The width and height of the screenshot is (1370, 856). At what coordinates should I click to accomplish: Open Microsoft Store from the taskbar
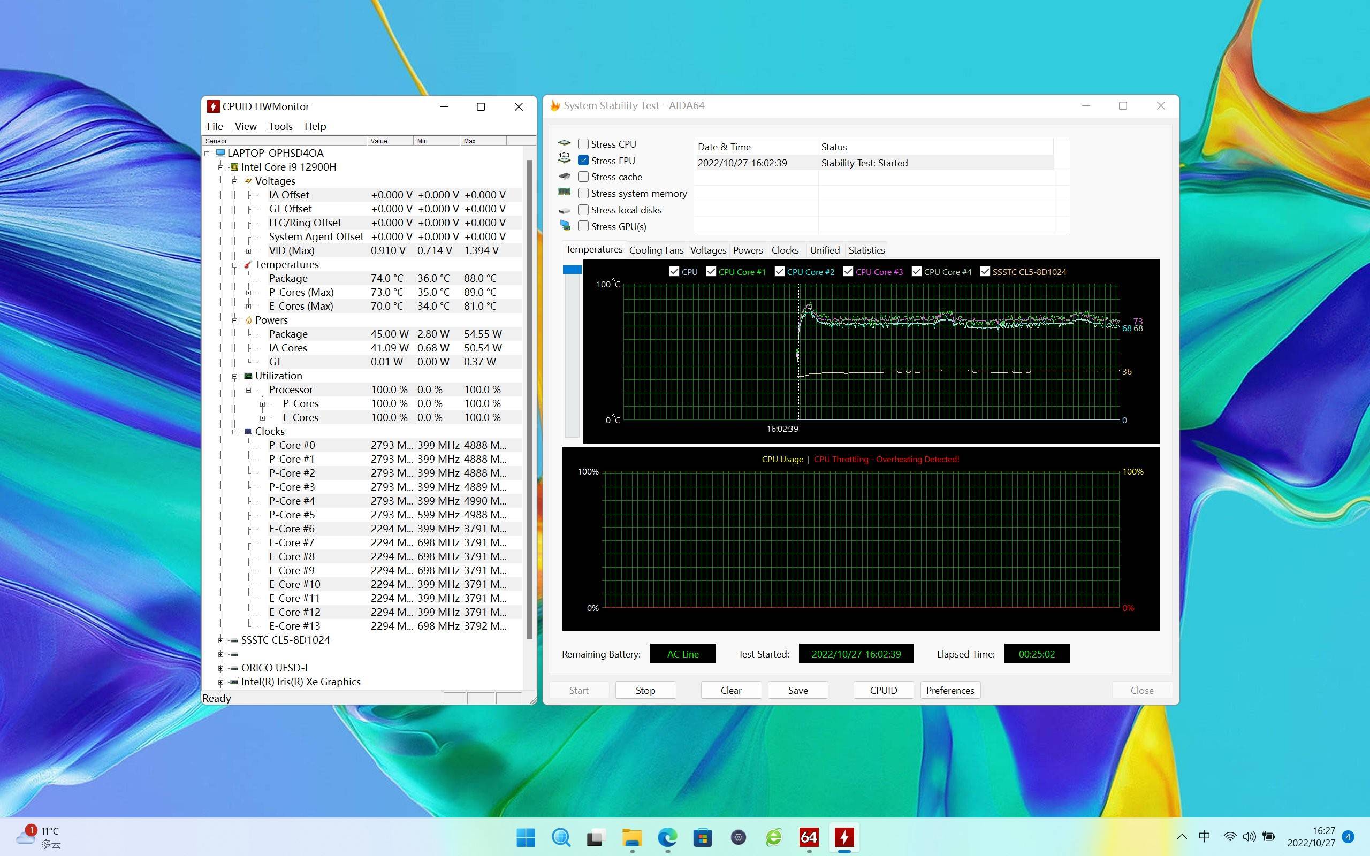click(703, 837)
